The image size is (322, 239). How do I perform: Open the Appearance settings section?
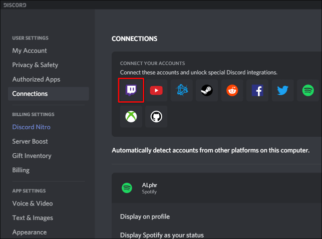(30, 232)
